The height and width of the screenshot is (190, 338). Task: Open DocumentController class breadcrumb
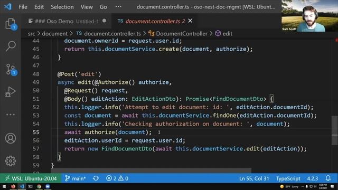click(x=178, y=34)
